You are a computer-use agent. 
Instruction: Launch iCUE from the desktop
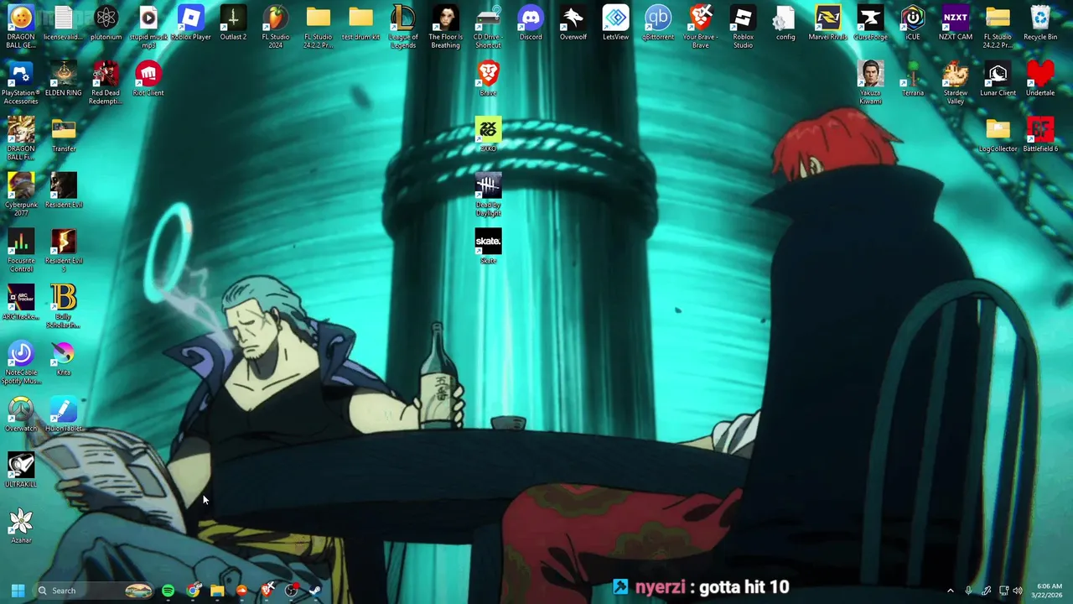(x=913, y=23)
